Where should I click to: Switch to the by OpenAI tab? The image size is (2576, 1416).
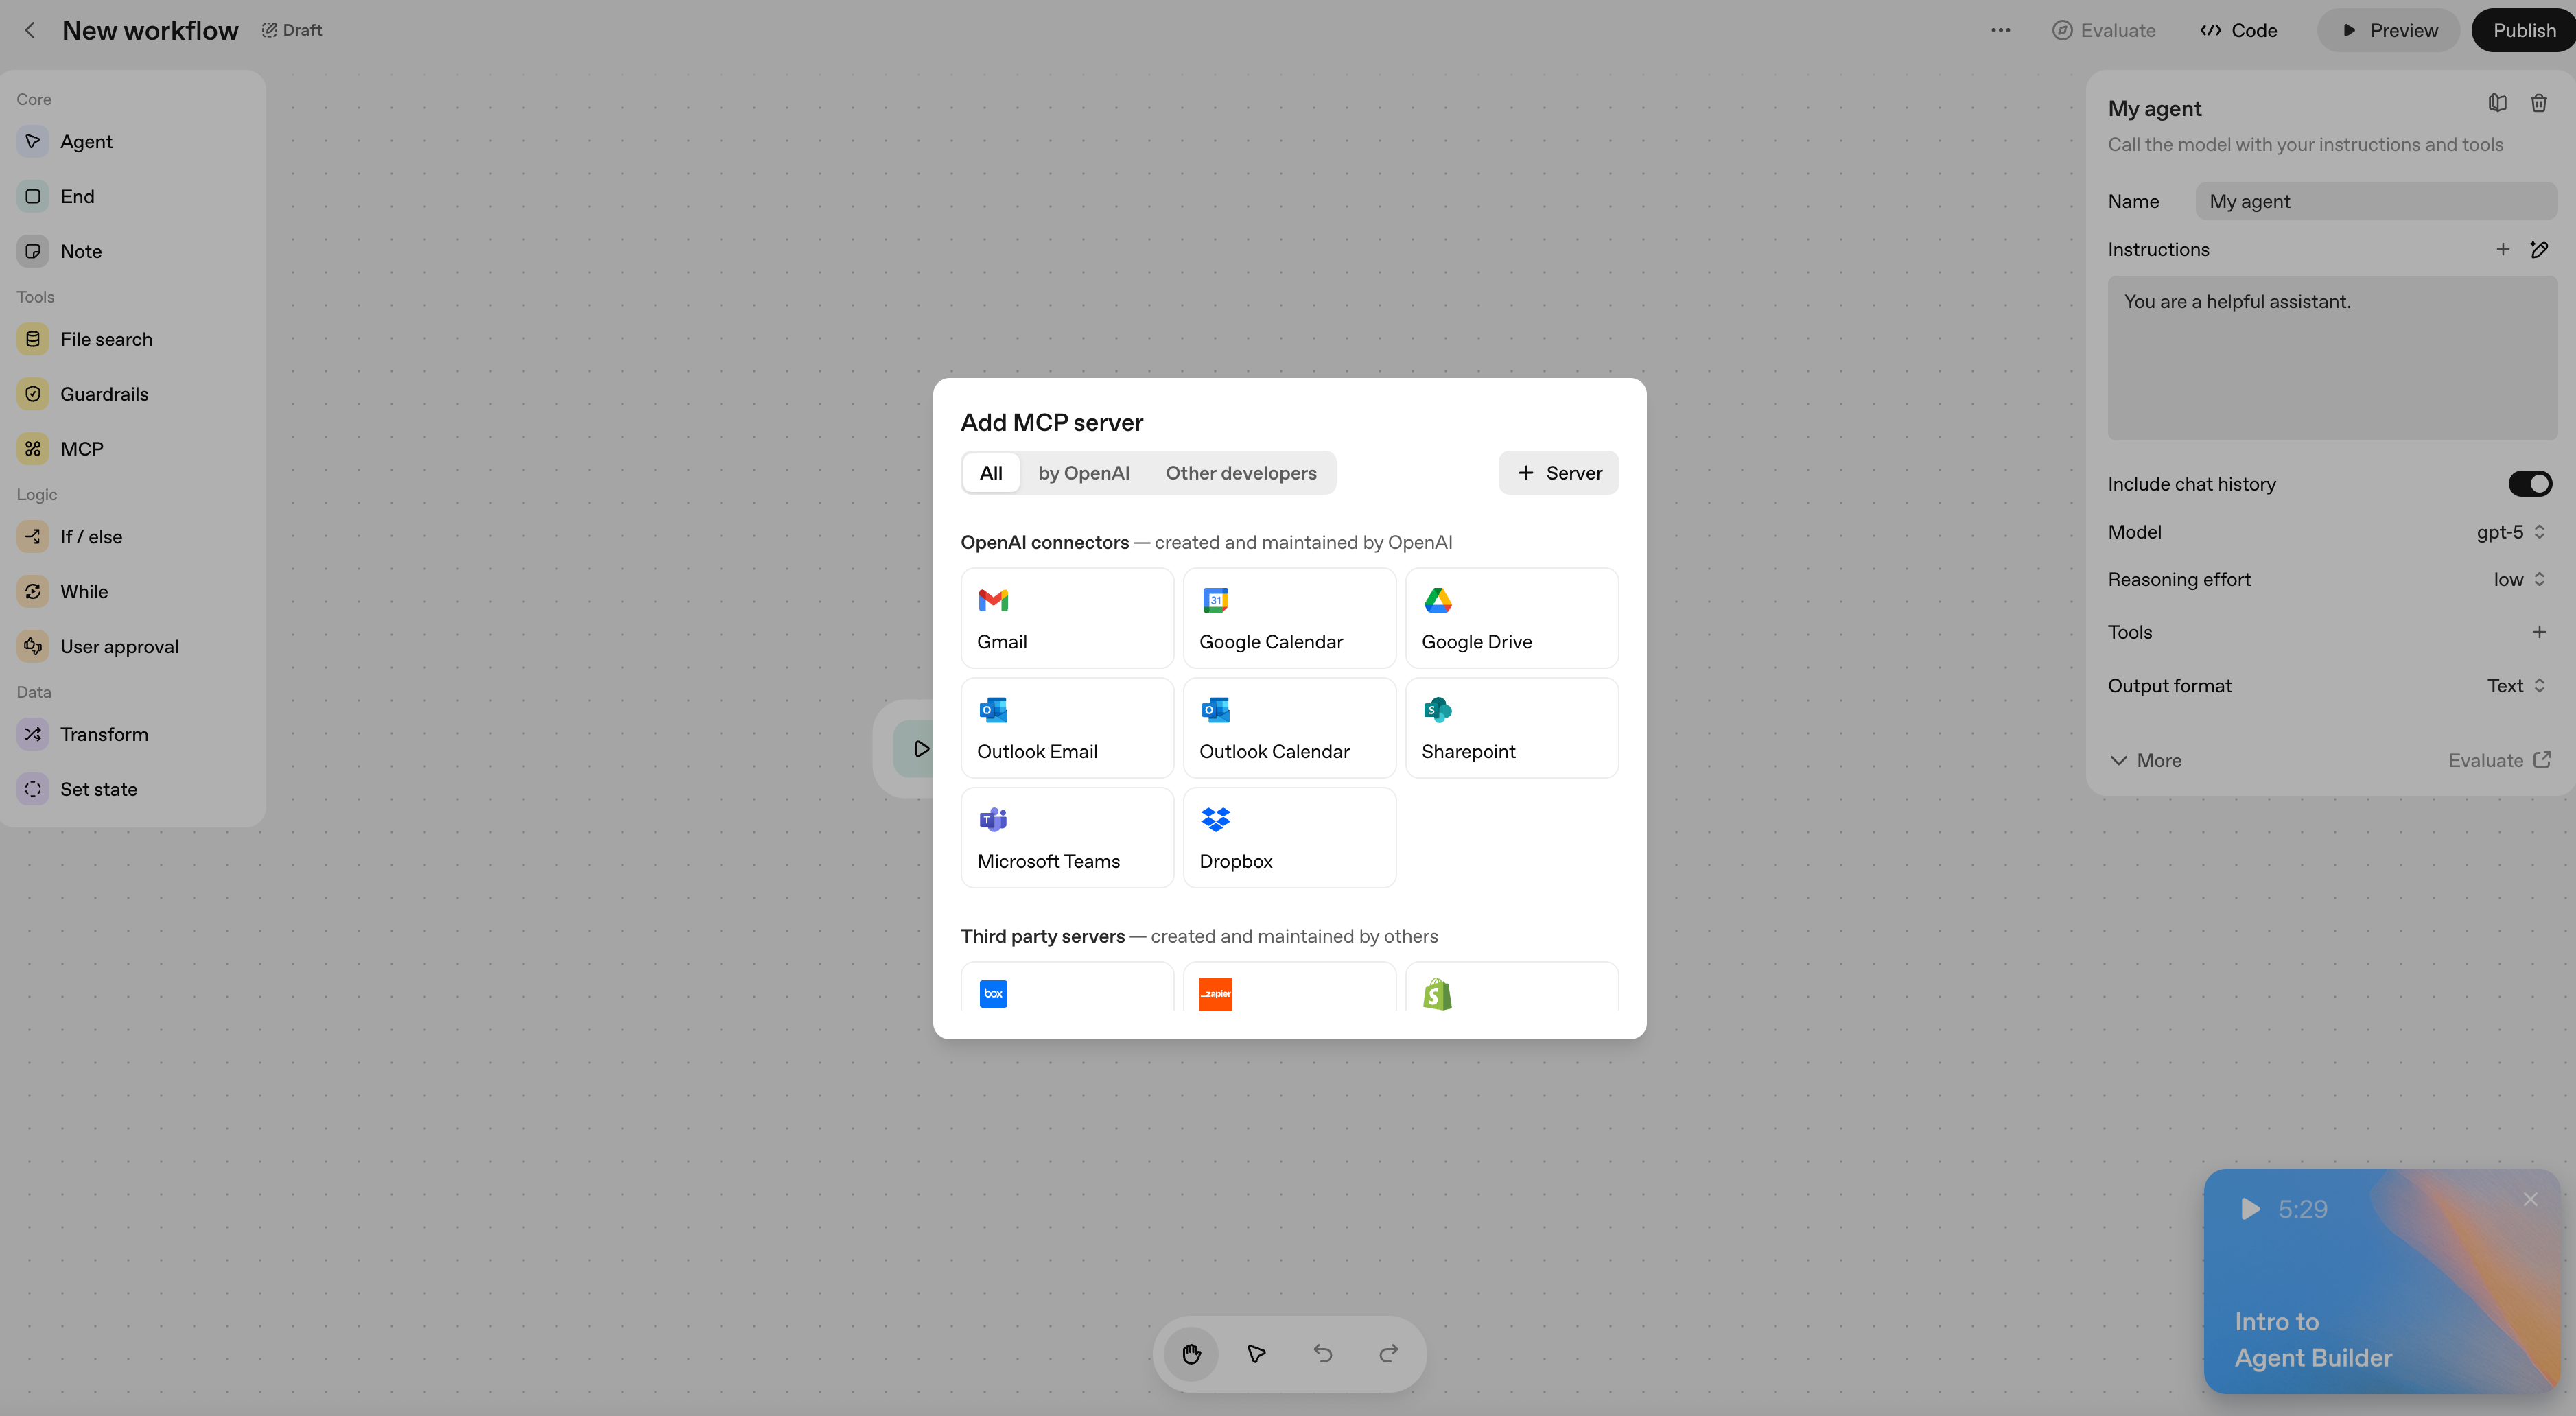1083,473
